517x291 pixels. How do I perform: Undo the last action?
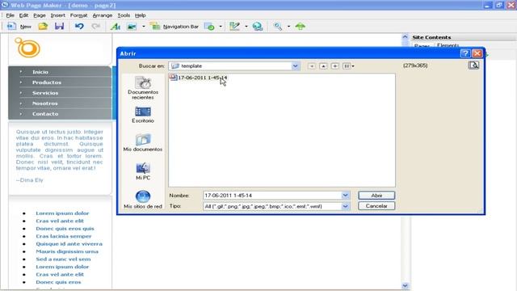[x=79, y=27]
